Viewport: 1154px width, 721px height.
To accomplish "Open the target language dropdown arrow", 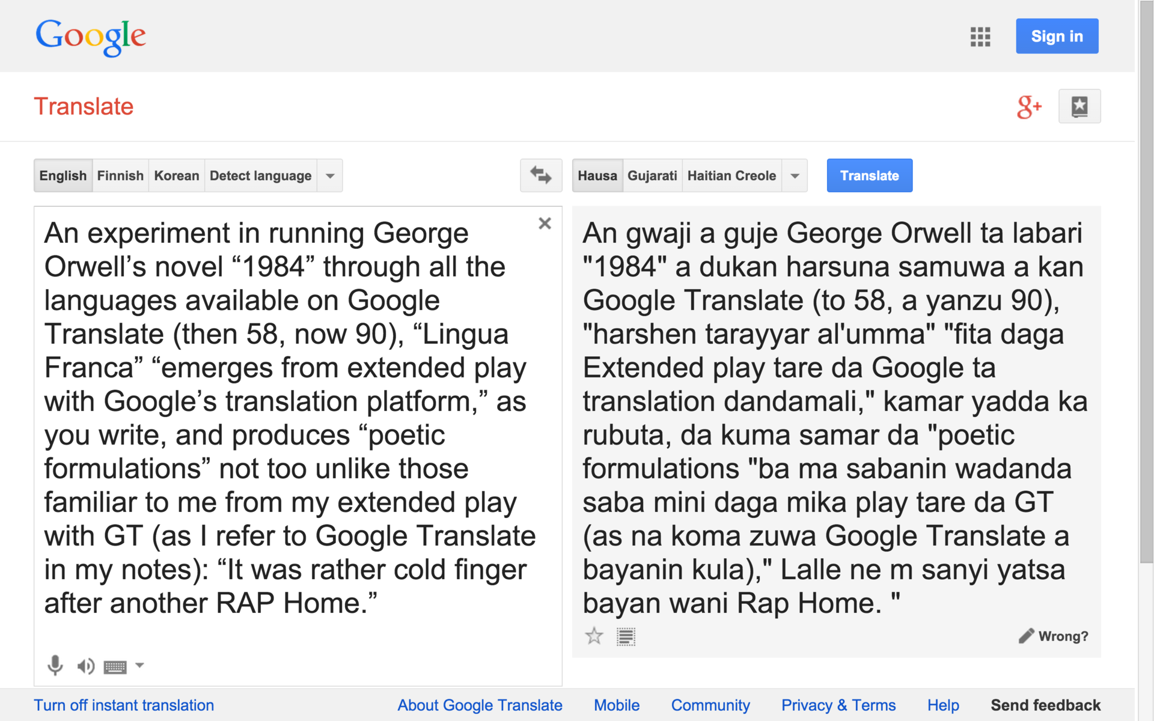I will point(795,176).
